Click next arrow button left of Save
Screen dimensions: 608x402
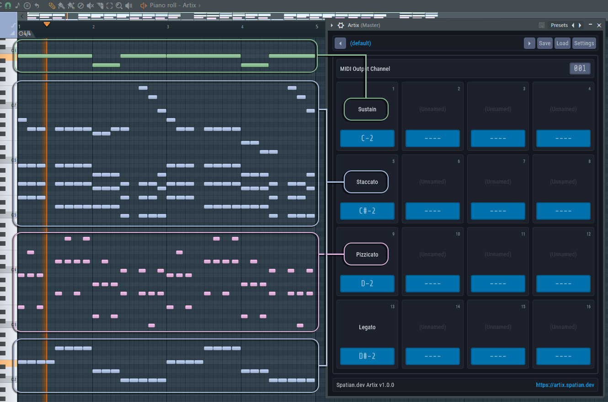(x=529, y=43)
